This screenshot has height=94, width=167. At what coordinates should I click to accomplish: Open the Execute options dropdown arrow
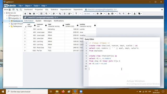[x=104, y=14]
